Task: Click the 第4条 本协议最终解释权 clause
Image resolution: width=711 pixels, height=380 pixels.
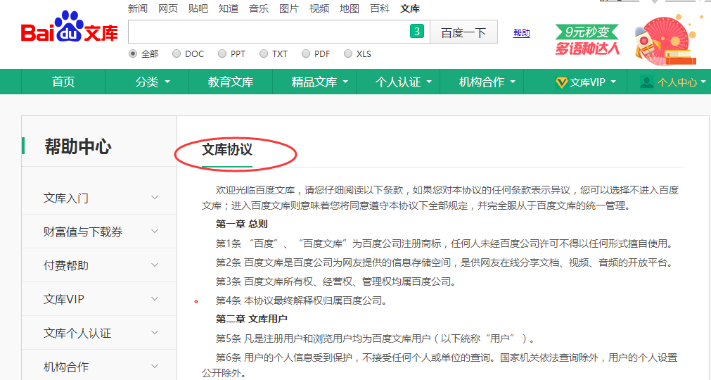Action: pyautogui.click(x=301, y=300)
